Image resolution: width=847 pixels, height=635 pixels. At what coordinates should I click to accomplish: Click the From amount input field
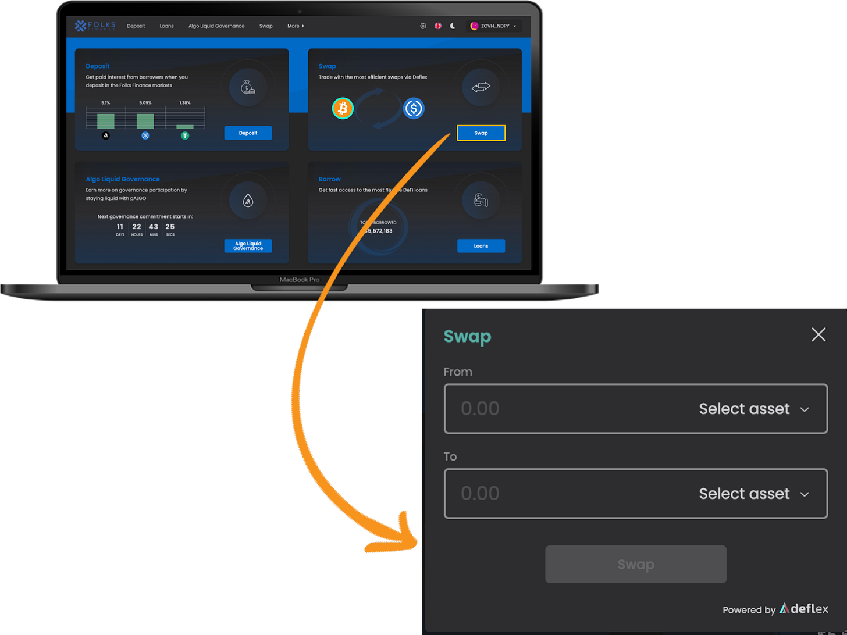(x=570, y=409)
